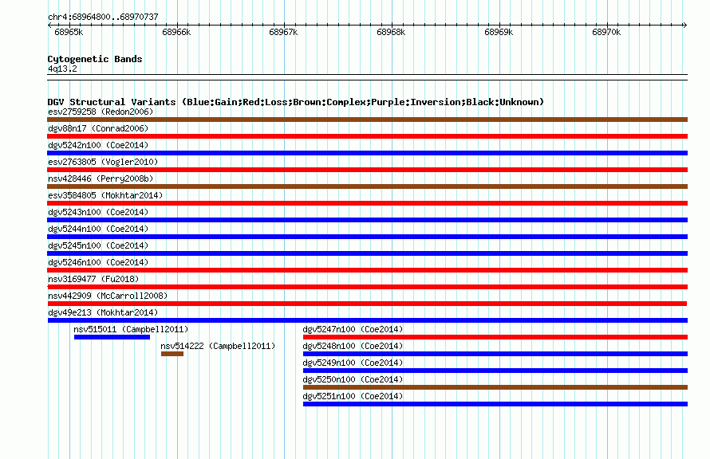The height and width of the screenshot is (459, 710).
Task: Click the dgv5250n100 (Coe2014) brown bar
Action: tap(495, 387)
